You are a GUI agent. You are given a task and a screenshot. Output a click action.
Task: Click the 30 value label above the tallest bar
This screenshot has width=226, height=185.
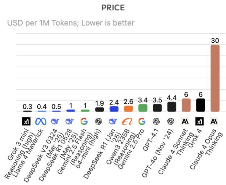[215, 40]
